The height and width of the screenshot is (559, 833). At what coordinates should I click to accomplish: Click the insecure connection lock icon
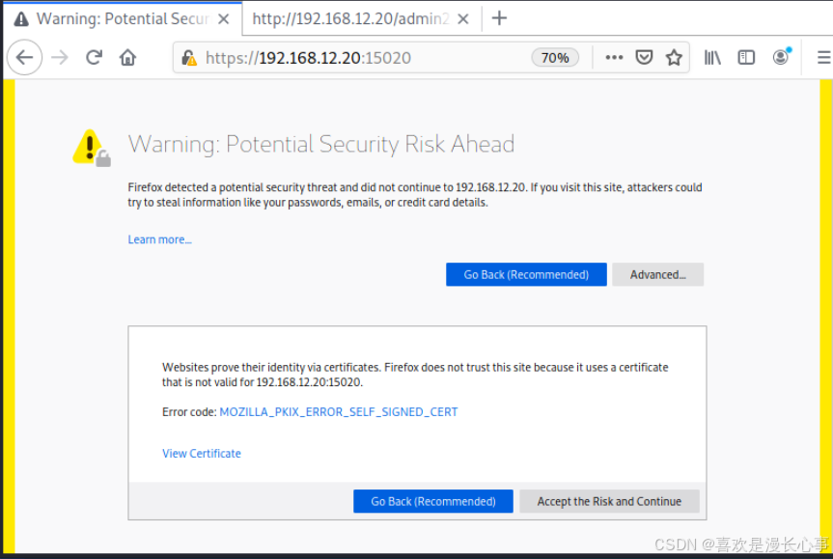pyautogui.click(x=189, y=58)
